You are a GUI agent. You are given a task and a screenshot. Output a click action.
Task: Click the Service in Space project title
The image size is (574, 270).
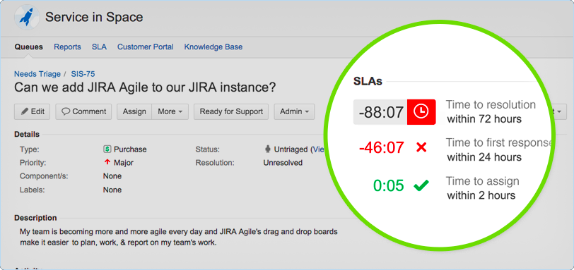pyautogui.click(x=94, y=17)
